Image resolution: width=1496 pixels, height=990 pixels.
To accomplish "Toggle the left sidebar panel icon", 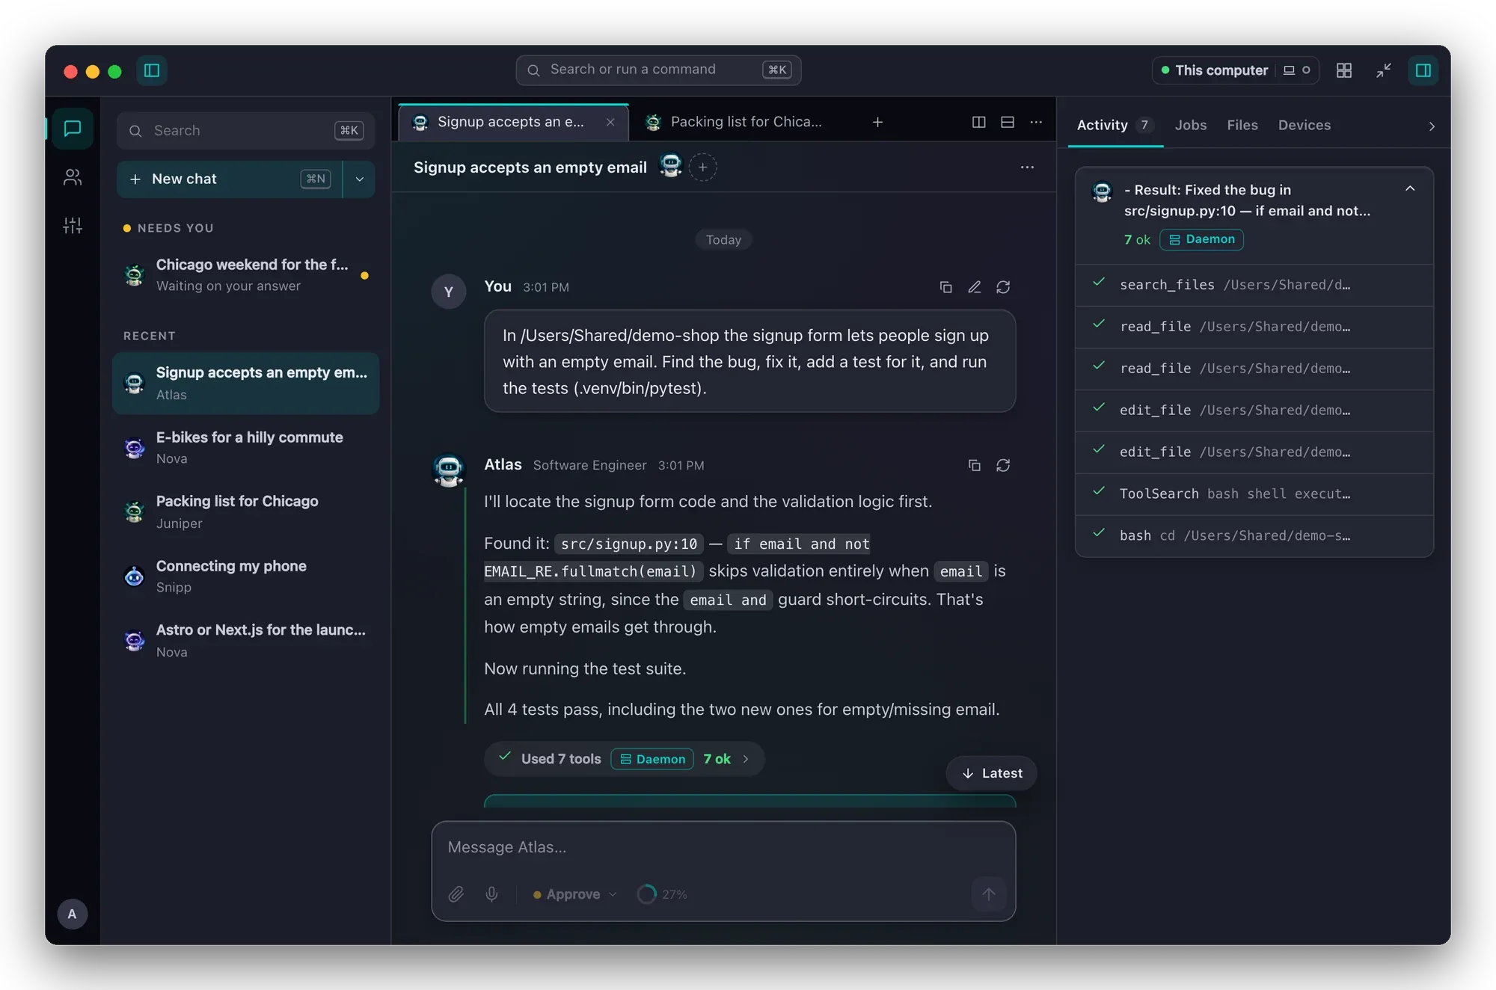I will [x=152, y=70].
